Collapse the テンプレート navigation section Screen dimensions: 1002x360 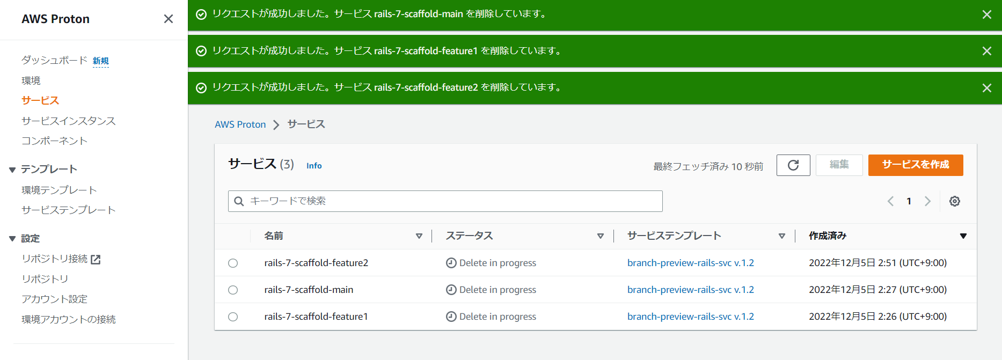(x=12, y=170)
